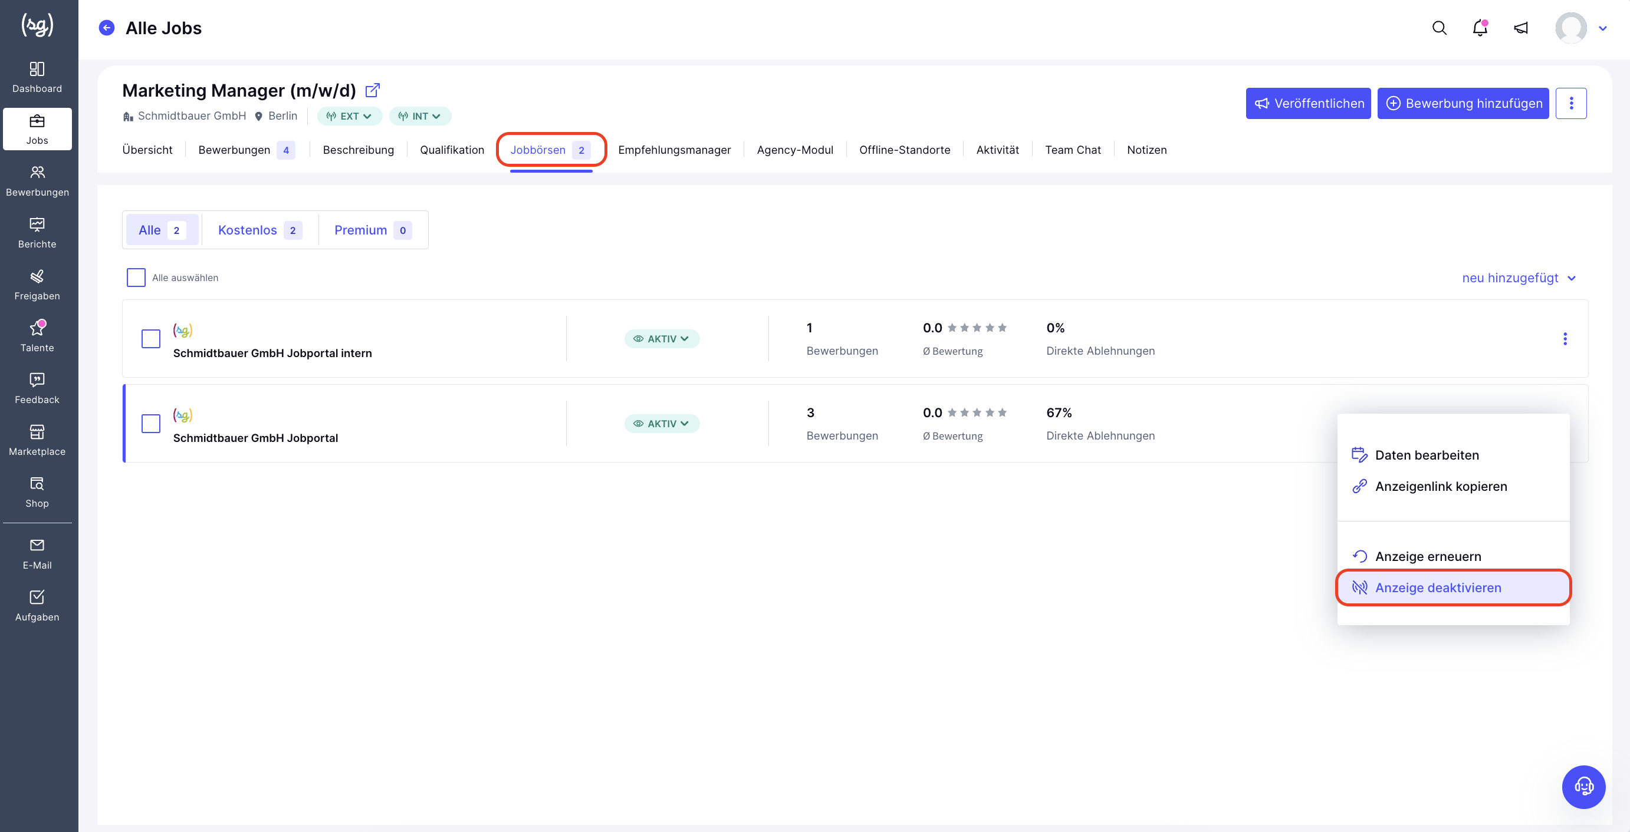The image size is (1630, 832).
Task: Click Bewerbung hinzufügen button
Action: coord(1463,103)
